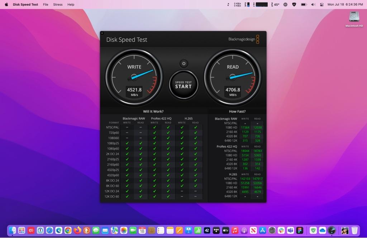Close the Disk Speed Test window
Image resolution: width=367 pixels, height=238 pixels.
pyautogui.click(x=102, y=33)
